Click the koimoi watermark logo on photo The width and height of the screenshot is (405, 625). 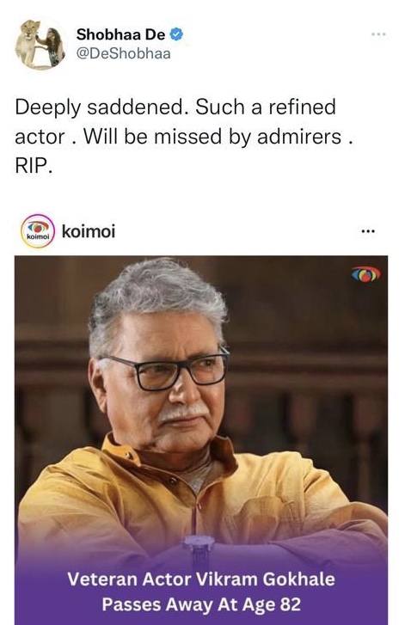point(366,274)
